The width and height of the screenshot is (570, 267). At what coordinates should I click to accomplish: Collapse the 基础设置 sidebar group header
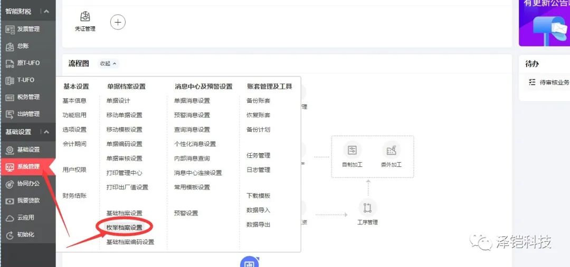[46, 132]
